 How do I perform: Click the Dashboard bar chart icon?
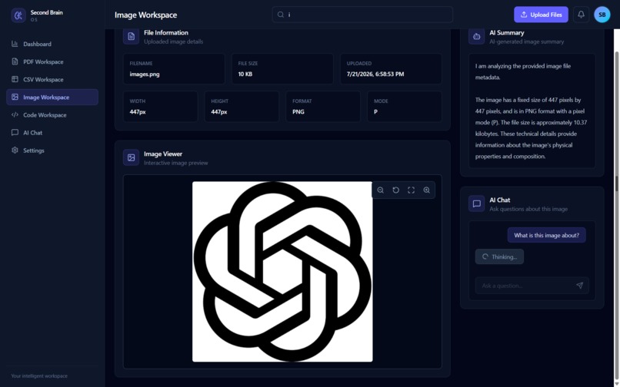pos(15,44)
